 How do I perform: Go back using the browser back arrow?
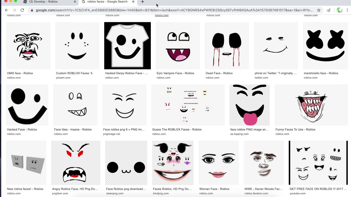click(7, 10)
